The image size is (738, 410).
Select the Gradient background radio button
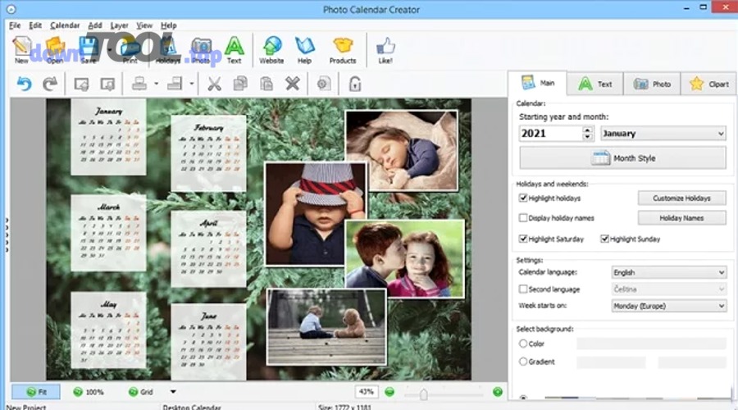[x=523, y=362]
